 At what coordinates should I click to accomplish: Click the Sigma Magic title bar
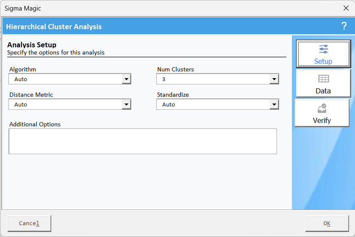pos(169,8)
